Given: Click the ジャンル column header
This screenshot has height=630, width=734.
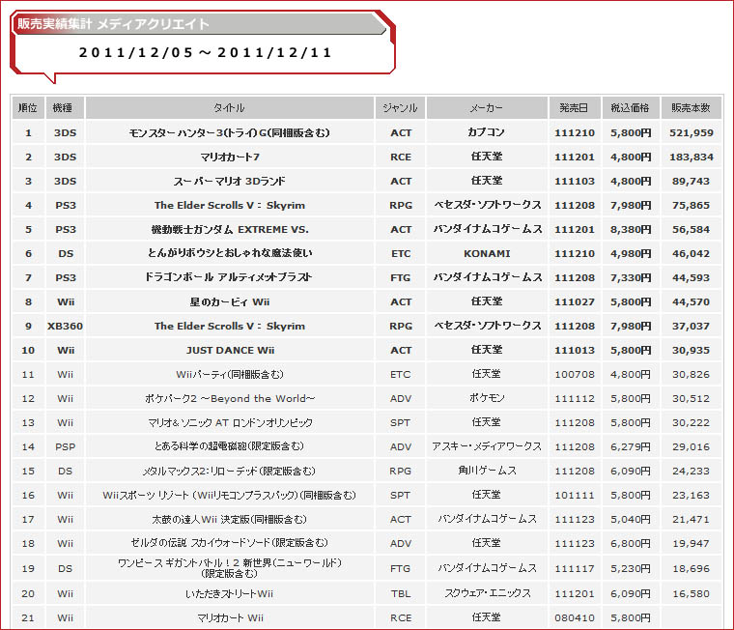Looking at the screenshot, I should (400, 107).
